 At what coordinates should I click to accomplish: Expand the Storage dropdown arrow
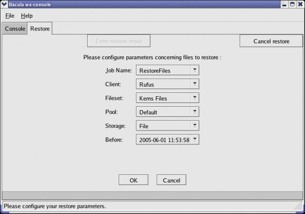194,125
